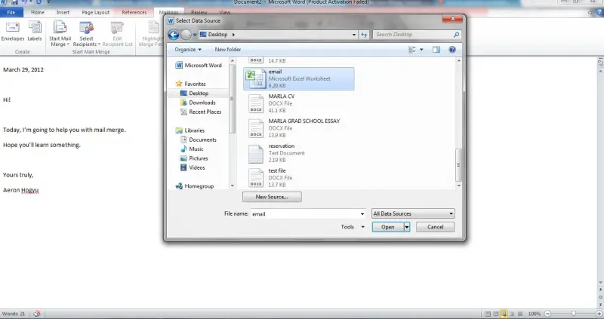Click Zoom In plus button
The height and width of the screenshot is (319, 604).
tap(599, 314)
